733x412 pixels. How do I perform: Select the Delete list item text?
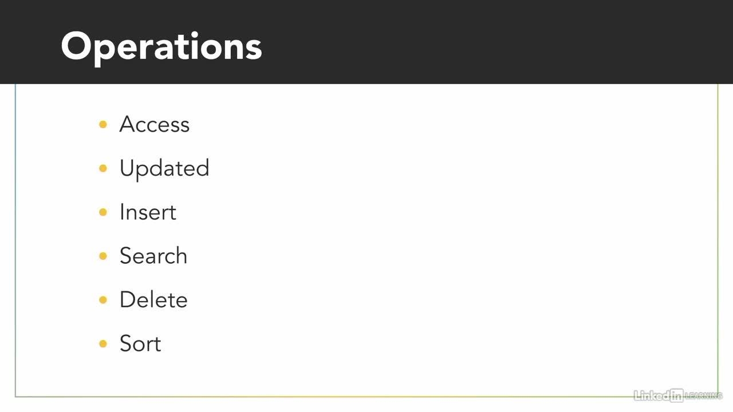[x=153, y=300]
